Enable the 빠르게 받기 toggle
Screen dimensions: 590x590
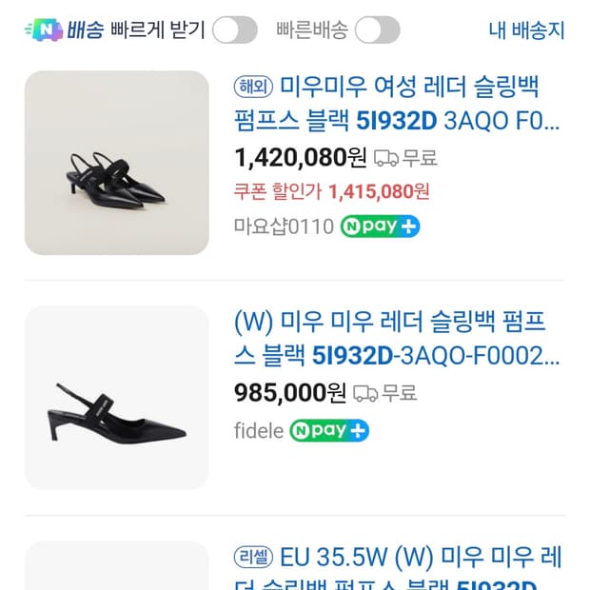click(x=234, y=30)
